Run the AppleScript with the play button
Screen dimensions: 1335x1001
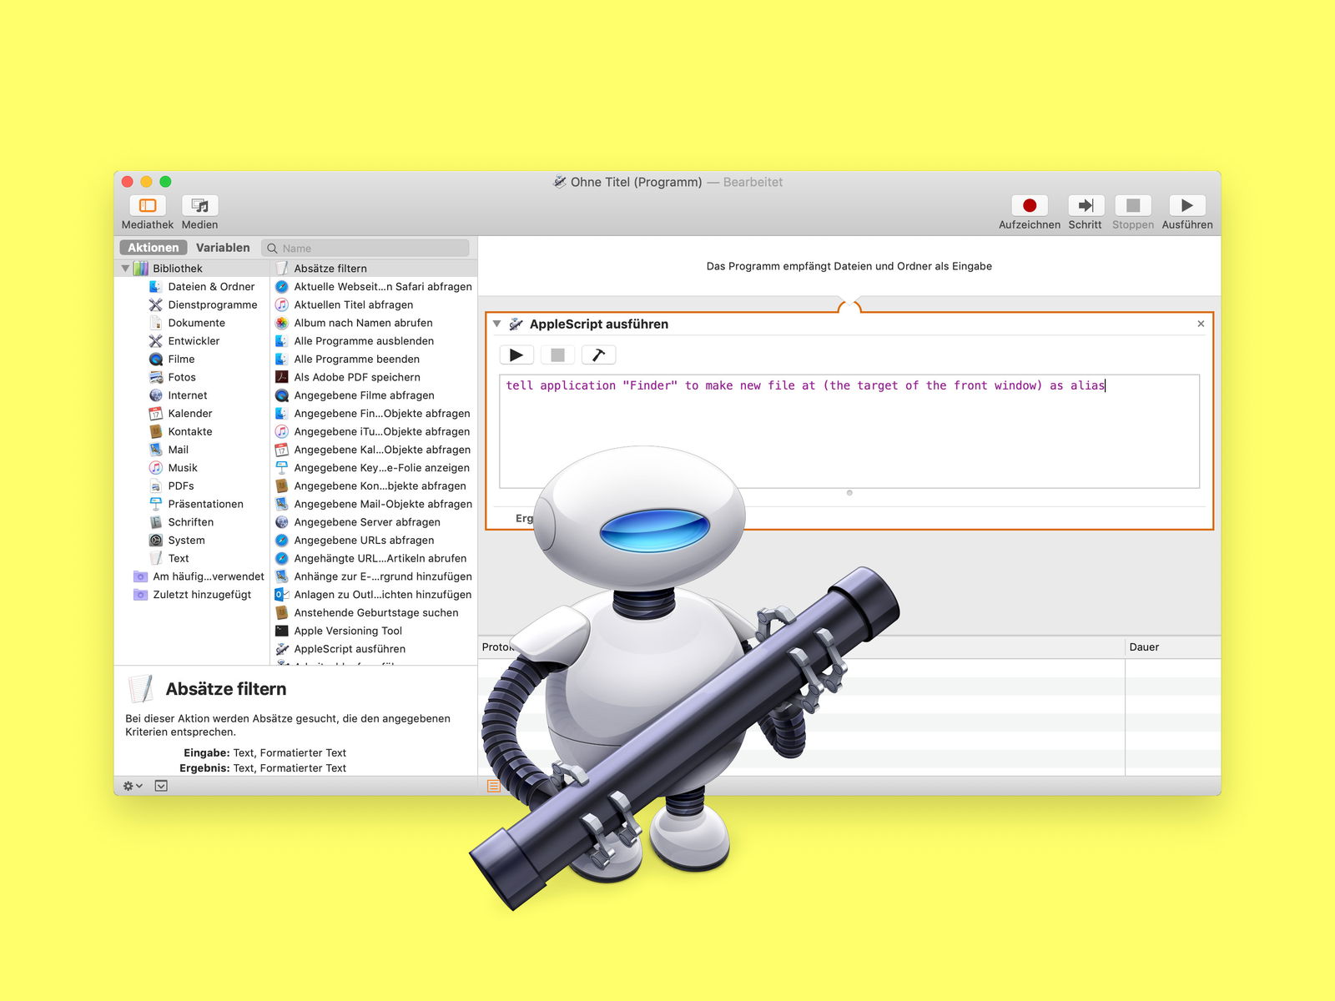coord(516,355)
